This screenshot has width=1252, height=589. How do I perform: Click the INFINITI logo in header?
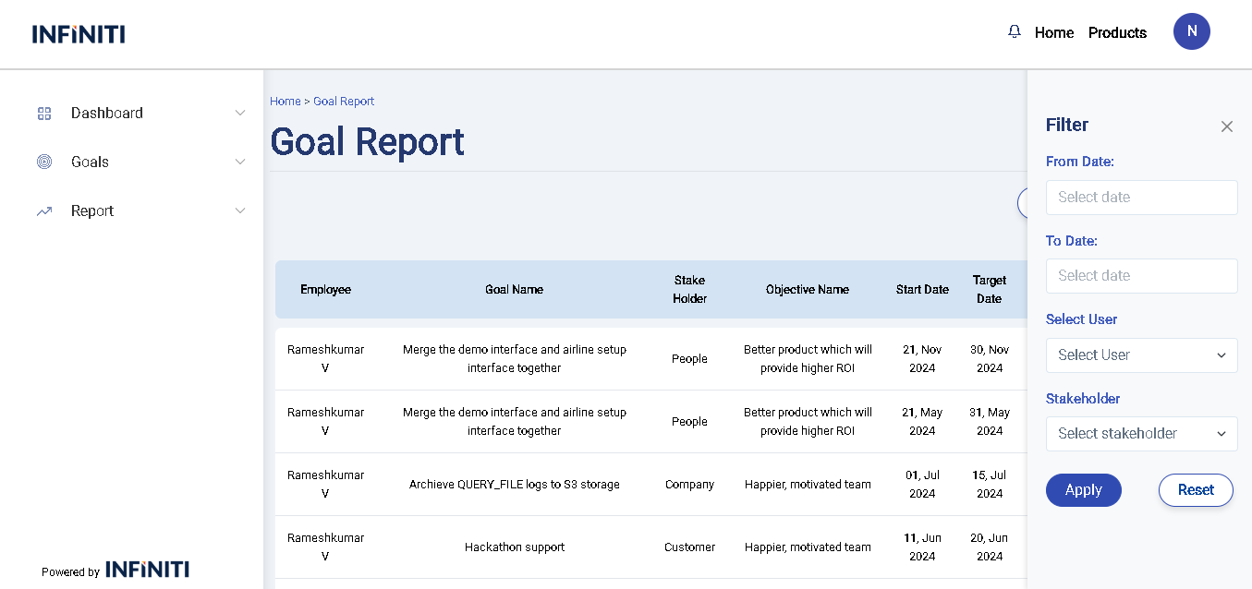(x=79, y=34)
